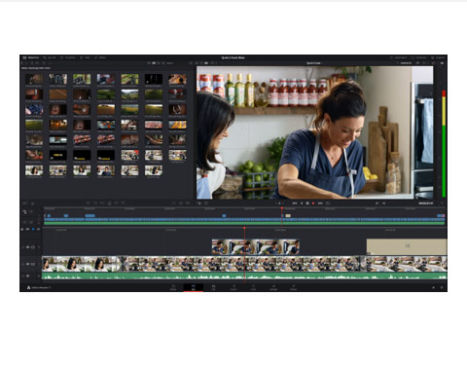Open the Media Pool panel button
Screen dimensions: 467x370
point(31,57)
